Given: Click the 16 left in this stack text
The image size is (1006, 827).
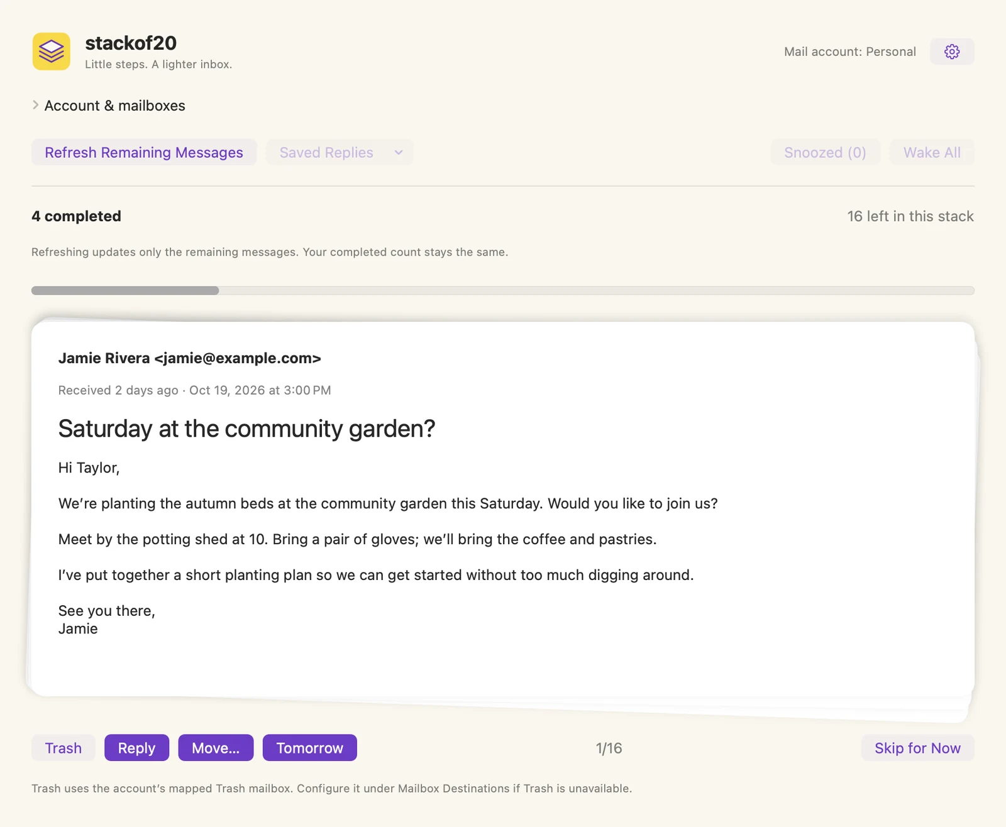Looking at the screenshot, I should point(910,216).
